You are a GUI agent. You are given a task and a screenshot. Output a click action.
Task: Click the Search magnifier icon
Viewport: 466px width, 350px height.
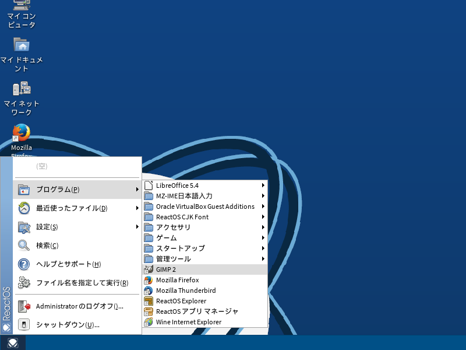click(x=24, y=246)
